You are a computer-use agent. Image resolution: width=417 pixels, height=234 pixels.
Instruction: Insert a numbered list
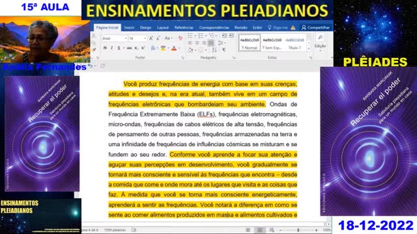(x=201, y=36)
